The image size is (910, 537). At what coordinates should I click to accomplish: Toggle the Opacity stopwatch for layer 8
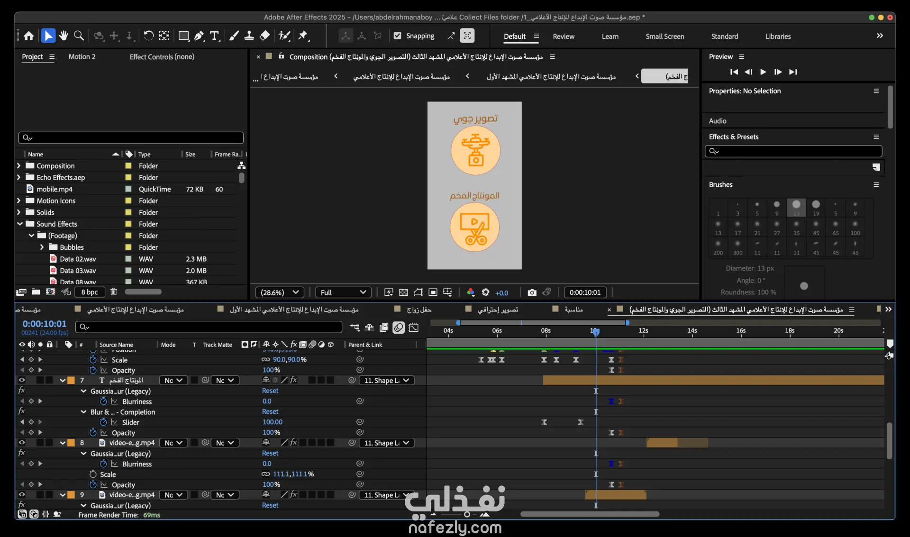93,484
